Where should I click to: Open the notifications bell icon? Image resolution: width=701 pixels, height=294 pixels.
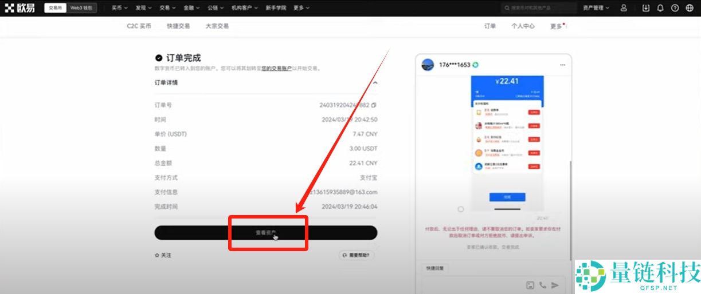pos(660,8)
